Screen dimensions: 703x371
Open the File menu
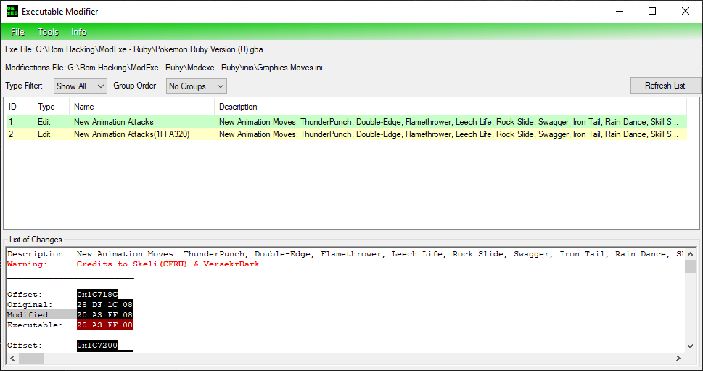point(18,32)
